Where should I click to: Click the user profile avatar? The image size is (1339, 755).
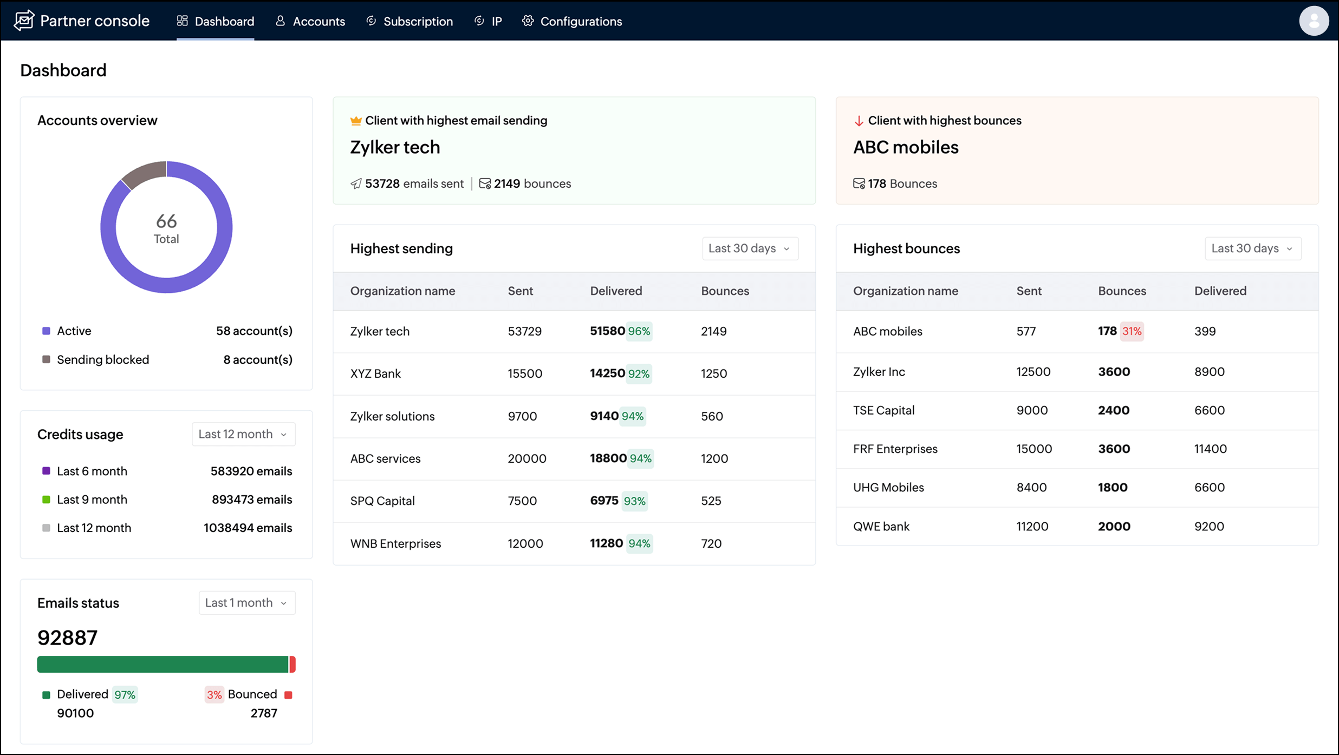1314,21
